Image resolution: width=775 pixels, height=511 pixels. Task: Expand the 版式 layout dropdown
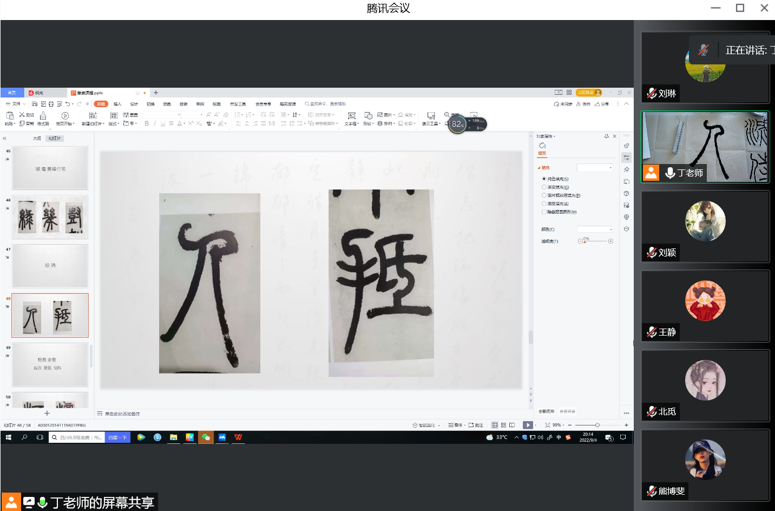[114, 124]
